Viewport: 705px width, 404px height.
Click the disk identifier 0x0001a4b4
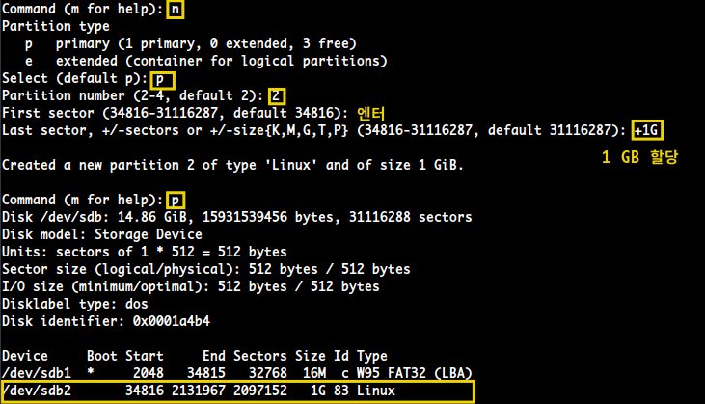(x=172, y=321)
